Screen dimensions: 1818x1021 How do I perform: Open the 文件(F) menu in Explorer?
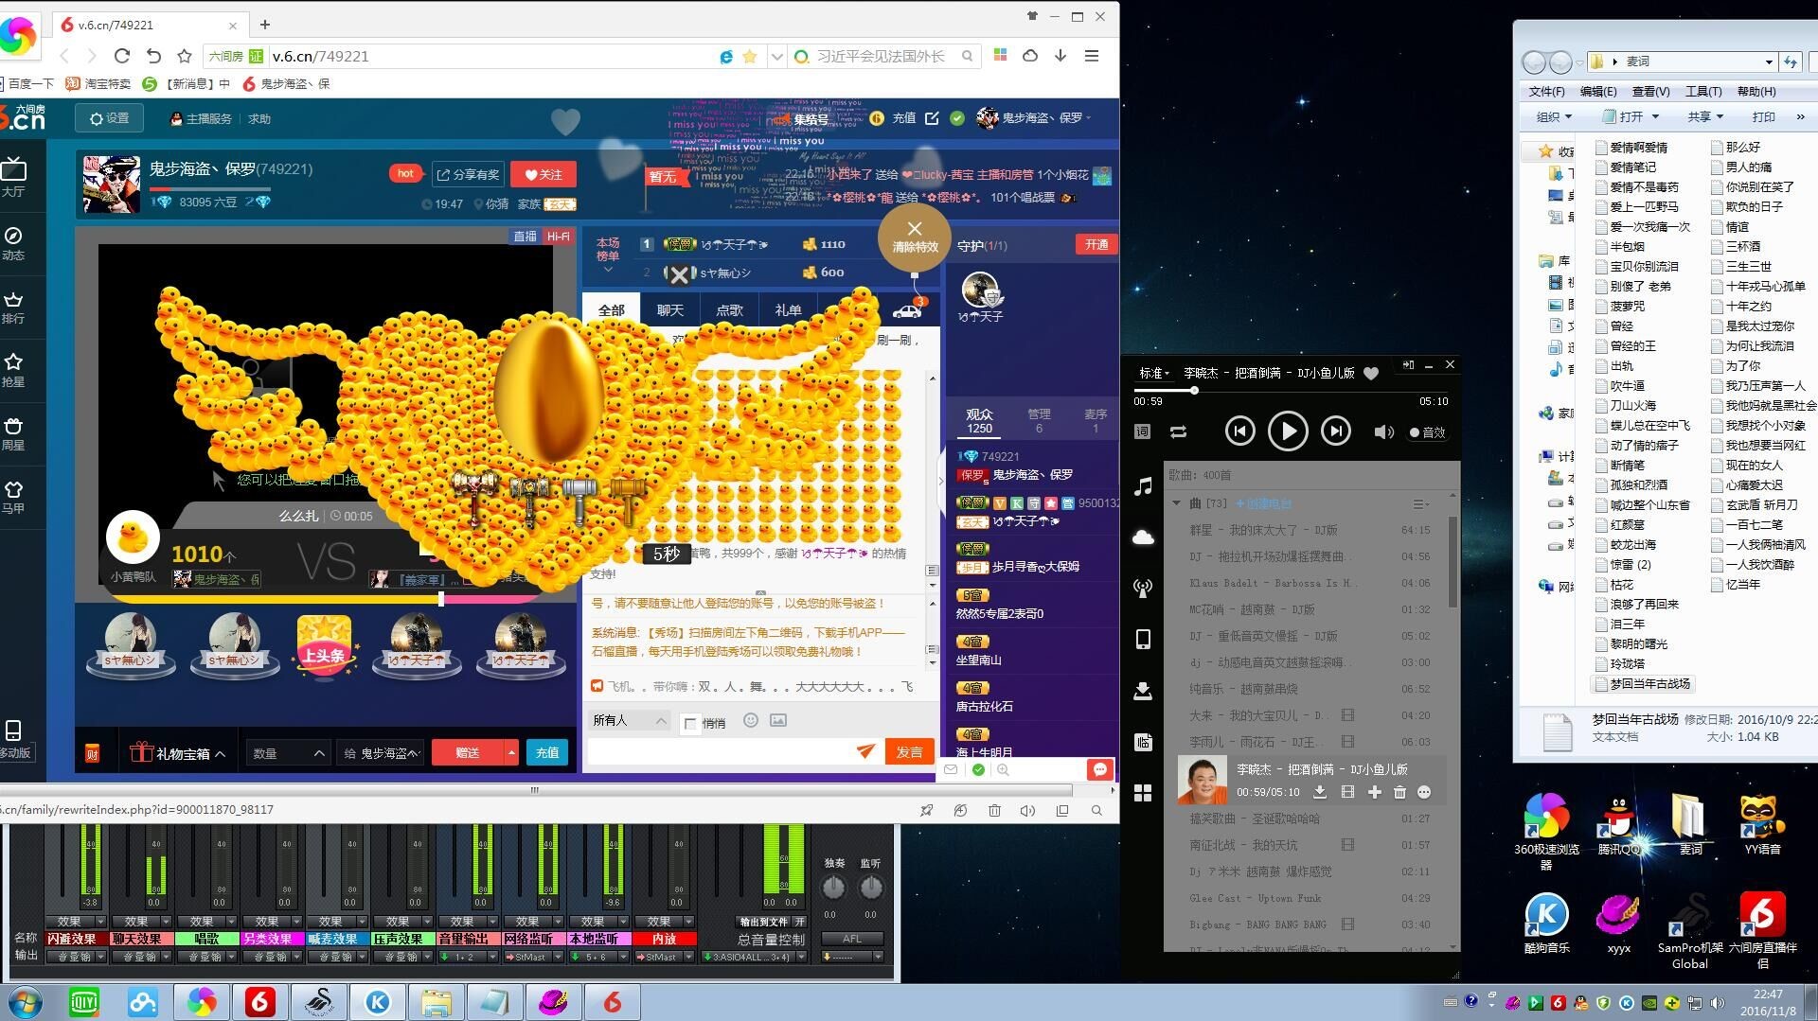coord(1546,91)
